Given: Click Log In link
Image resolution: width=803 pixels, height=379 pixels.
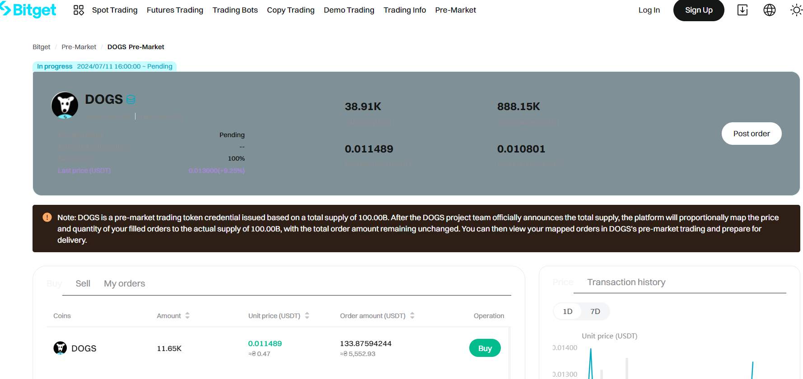Looking at the screenshot, I should [649, 10].
